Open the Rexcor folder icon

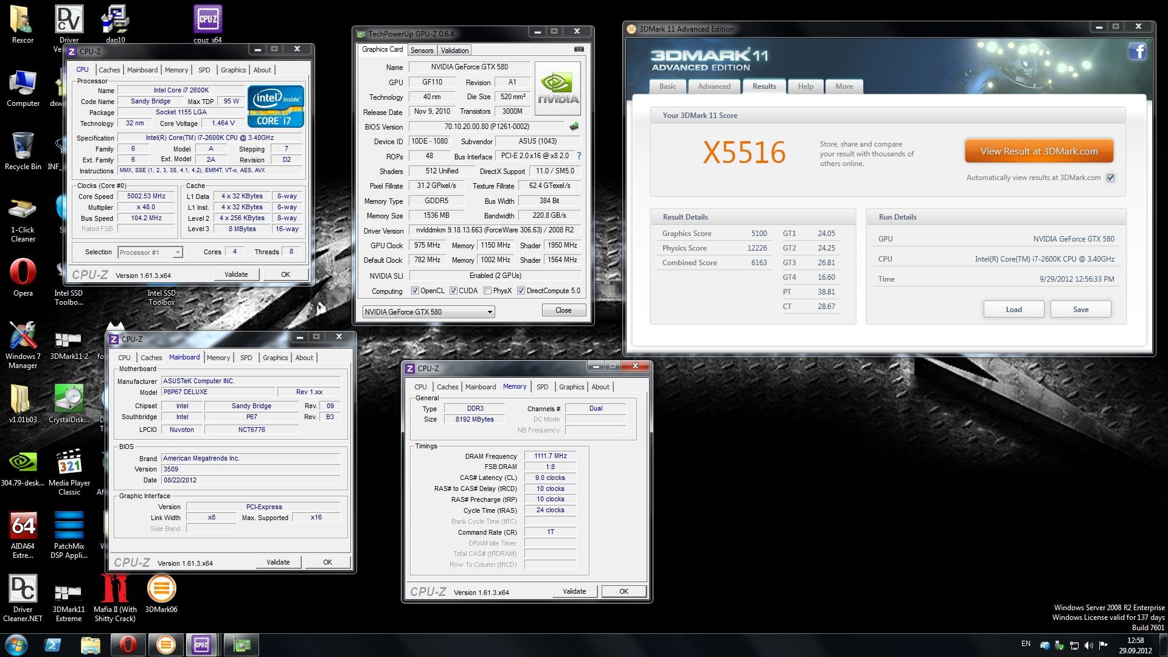(x=23, y=24)
